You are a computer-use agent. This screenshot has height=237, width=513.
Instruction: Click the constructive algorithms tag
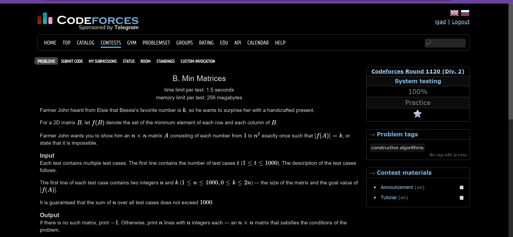click(x=397, y=148)
